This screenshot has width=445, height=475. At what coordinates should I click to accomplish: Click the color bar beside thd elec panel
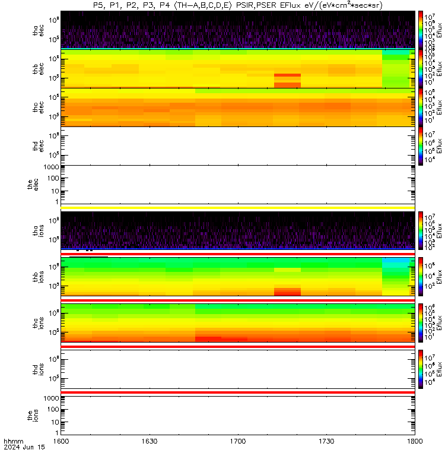(x=421, y=146)
